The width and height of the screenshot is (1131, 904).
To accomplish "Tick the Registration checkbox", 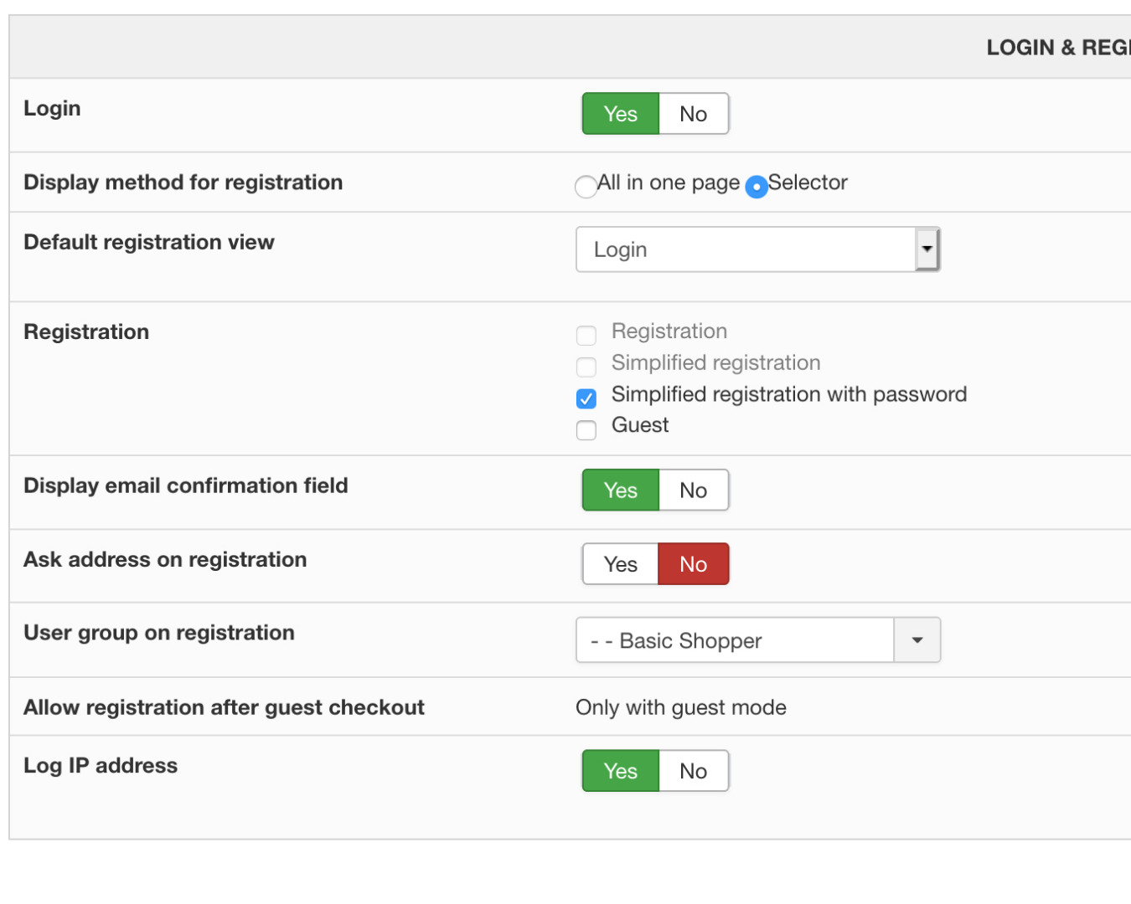I will coord(586,336).
